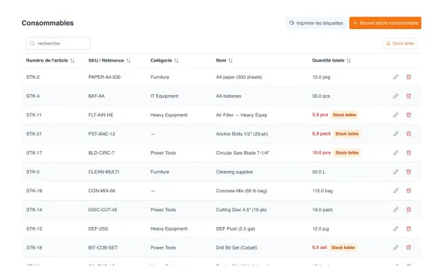Click the 115.0 bag quantity value
Screen dimensions: 443x278
click(322, 191)
